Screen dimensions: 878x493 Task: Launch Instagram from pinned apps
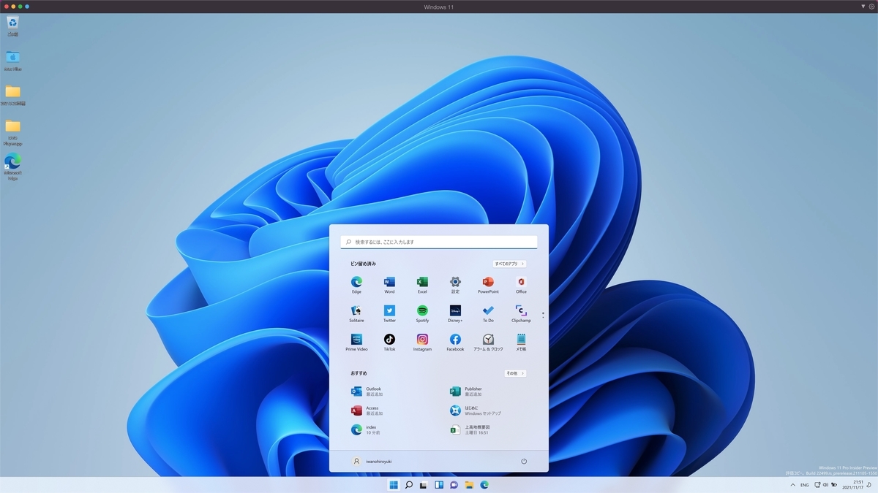tap(422, 343)
